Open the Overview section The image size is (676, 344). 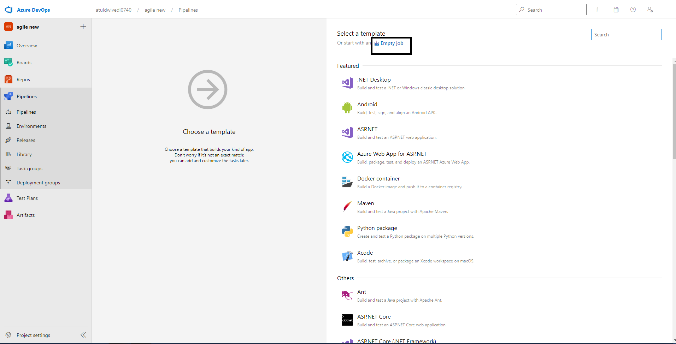click(46, 46)
